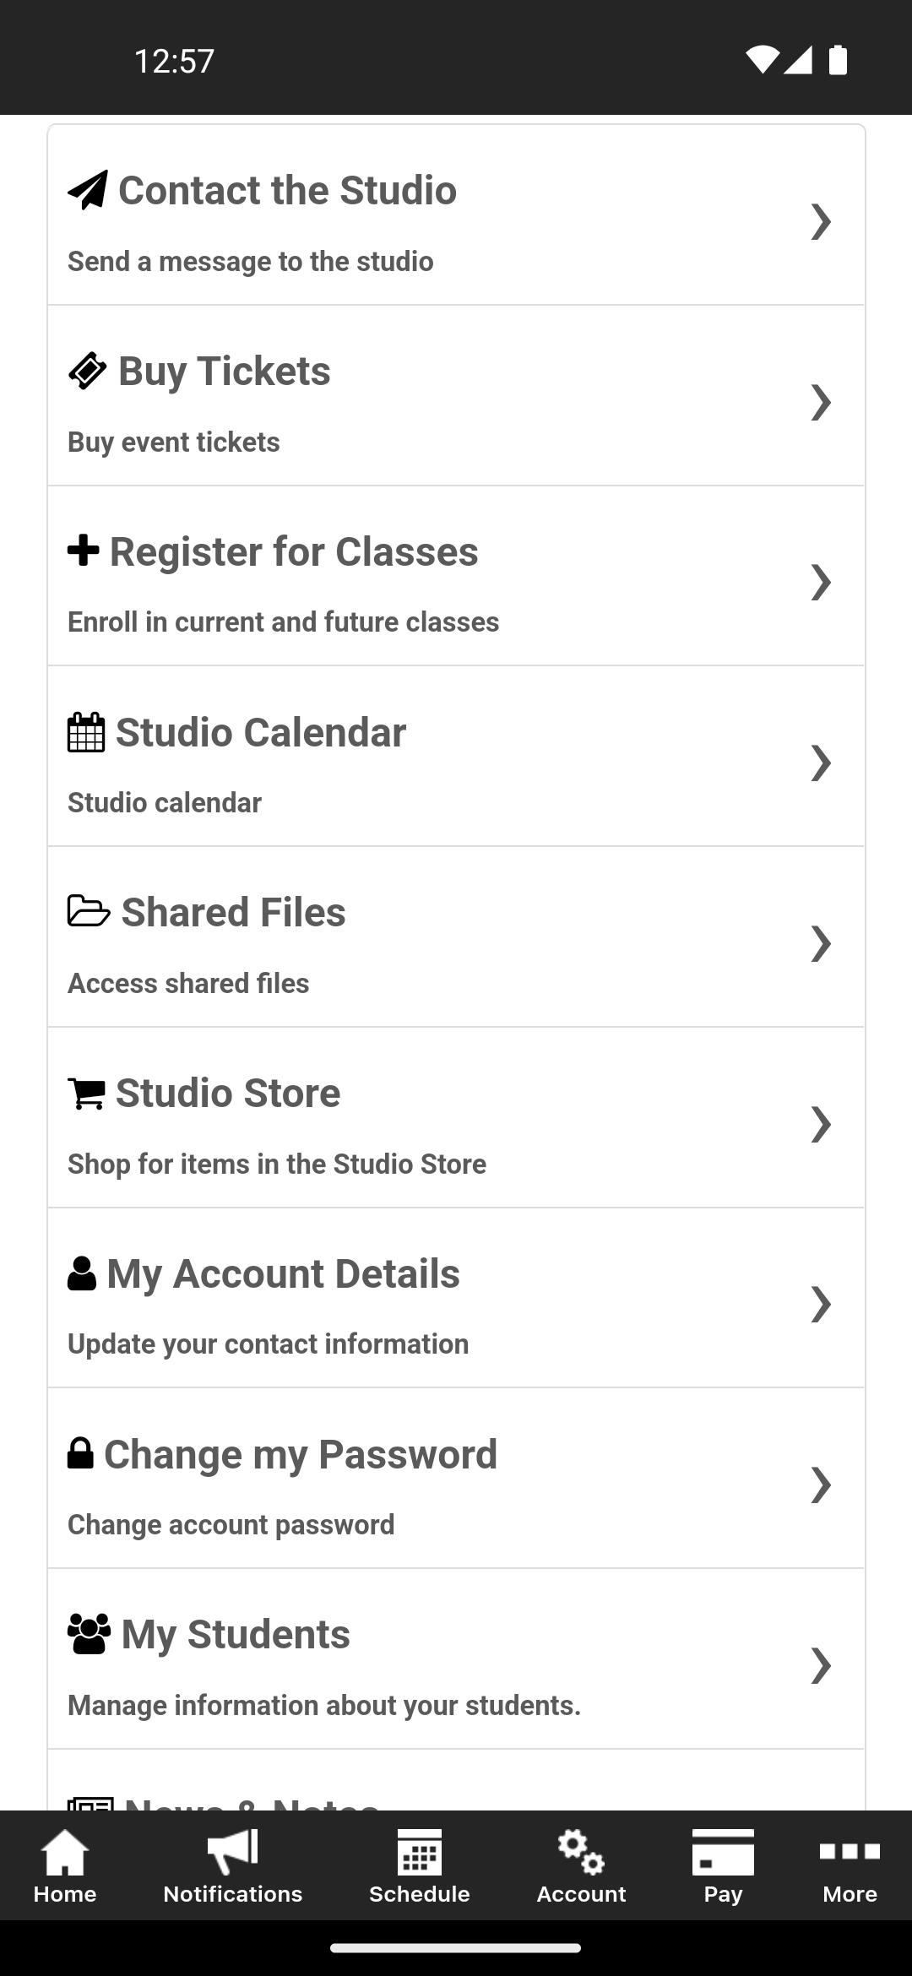Tap the folder icon beside Shared Files
This screenshot has height=1976, width=912.
tap(89, 911)
